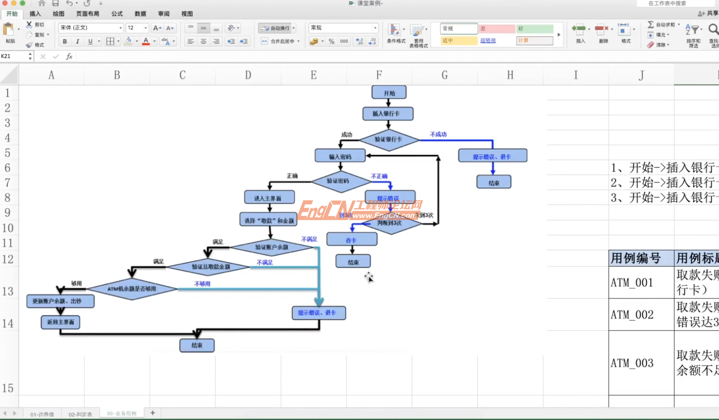Toggle italic formatting
The width and height of the screenshot is (719, 420).
[x=77, y=41]
